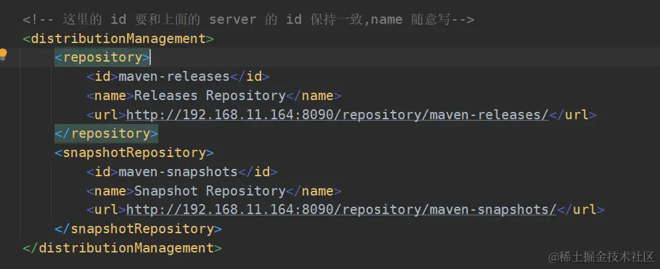The height and width of the screenshot is (269, 660).
Task: Click the highlighted closing </repository> tag
Action: coord(106,133)
